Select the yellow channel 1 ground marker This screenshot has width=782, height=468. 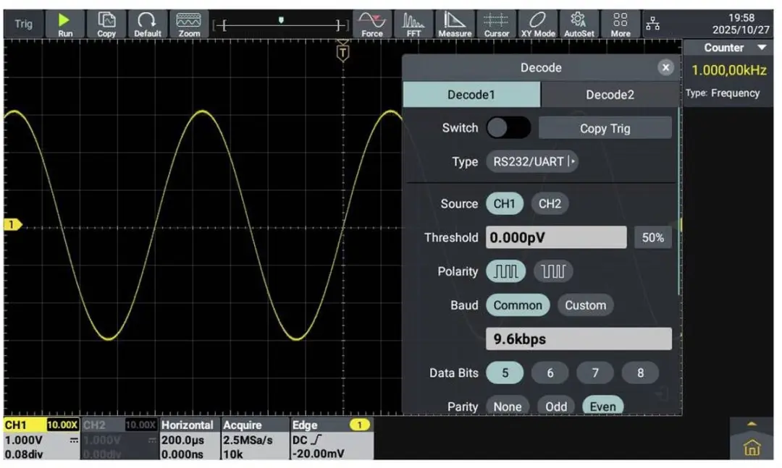[12, 224]
